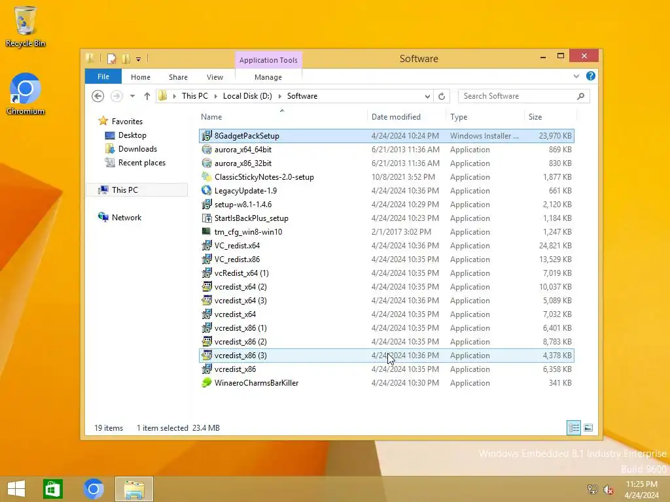The width and height of the screenshot is (670, 502).
Task: Refresh the Software folder view
Action: (x=442, y=96)
